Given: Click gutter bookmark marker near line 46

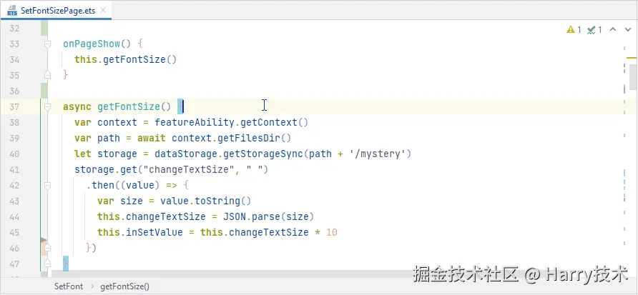Looking at the screenshot, I should 44,242.
